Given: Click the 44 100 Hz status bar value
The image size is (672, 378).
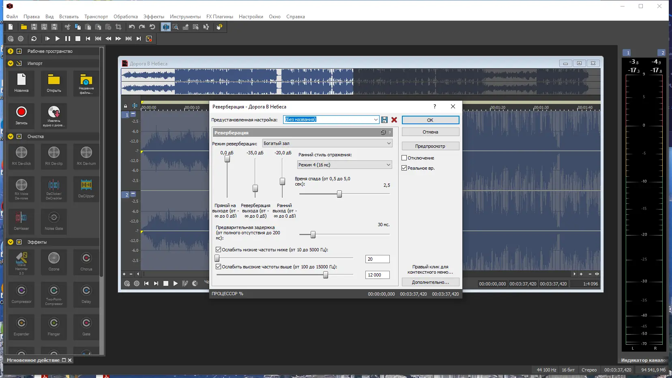Looking at the screenshot, I should click(547, 370).
